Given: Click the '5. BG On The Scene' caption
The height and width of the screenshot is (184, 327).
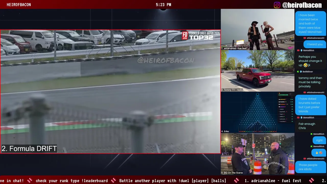Looking at the screenshot, I should pyautogui.click(x=232, y=173).
